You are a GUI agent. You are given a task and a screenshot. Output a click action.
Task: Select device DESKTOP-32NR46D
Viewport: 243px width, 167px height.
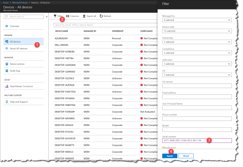[x=65, y=71]
